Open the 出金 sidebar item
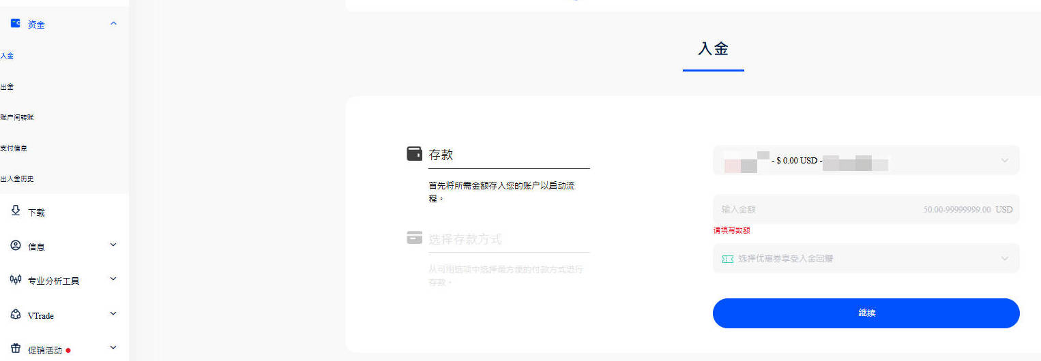 (7, 87)
